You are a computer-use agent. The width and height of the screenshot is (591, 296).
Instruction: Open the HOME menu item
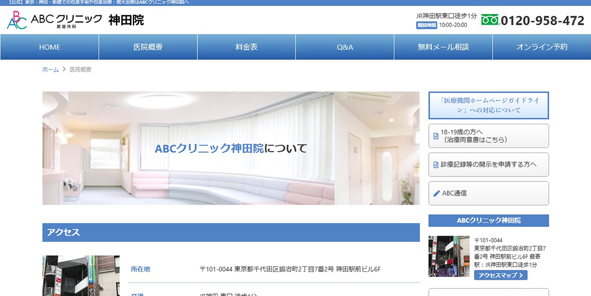[x=49, y=47]
